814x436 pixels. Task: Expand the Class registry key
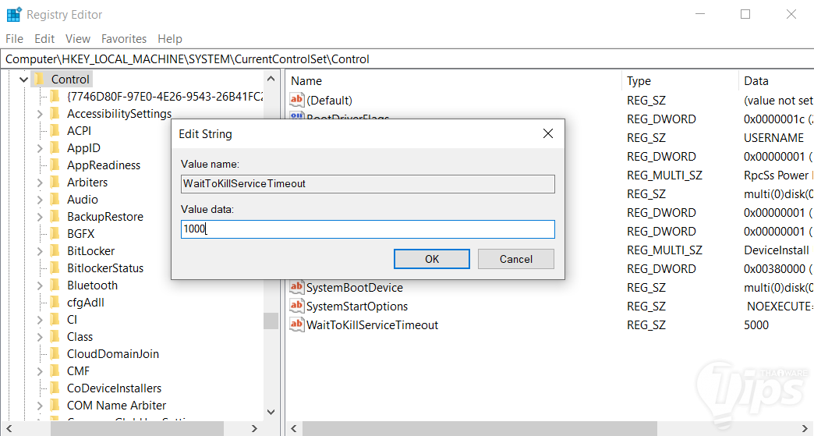(40, 337)
